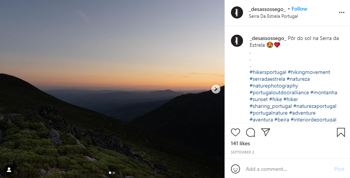Screen dimensions: 350x178
Task: Type in the Add a comment field
Action: point(286,169)
